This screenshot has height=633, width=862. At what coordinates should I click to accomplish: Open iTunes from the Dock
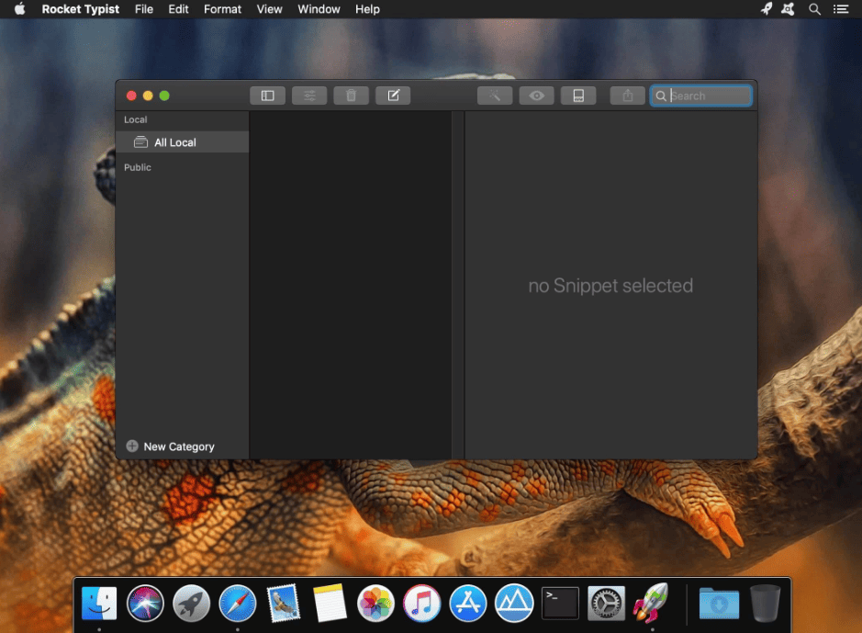(x=421, y=604)
